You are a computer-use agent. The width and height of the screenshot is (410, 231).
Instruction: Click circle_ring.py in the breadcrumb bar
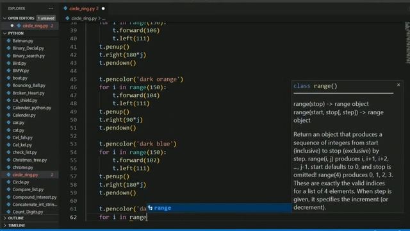pyautogui.click(x=84, y=19)
